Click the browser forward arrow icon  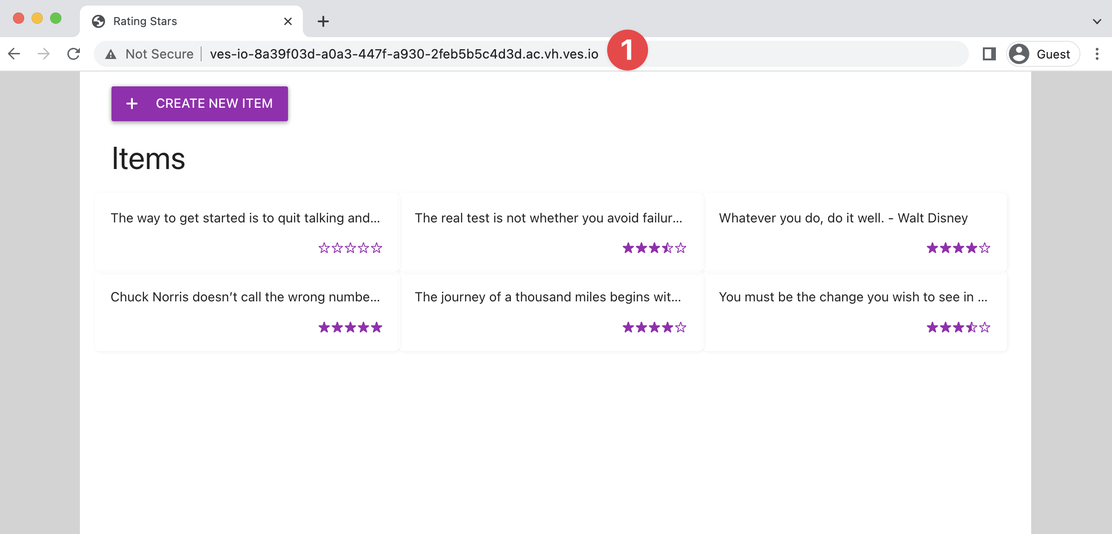44,54
